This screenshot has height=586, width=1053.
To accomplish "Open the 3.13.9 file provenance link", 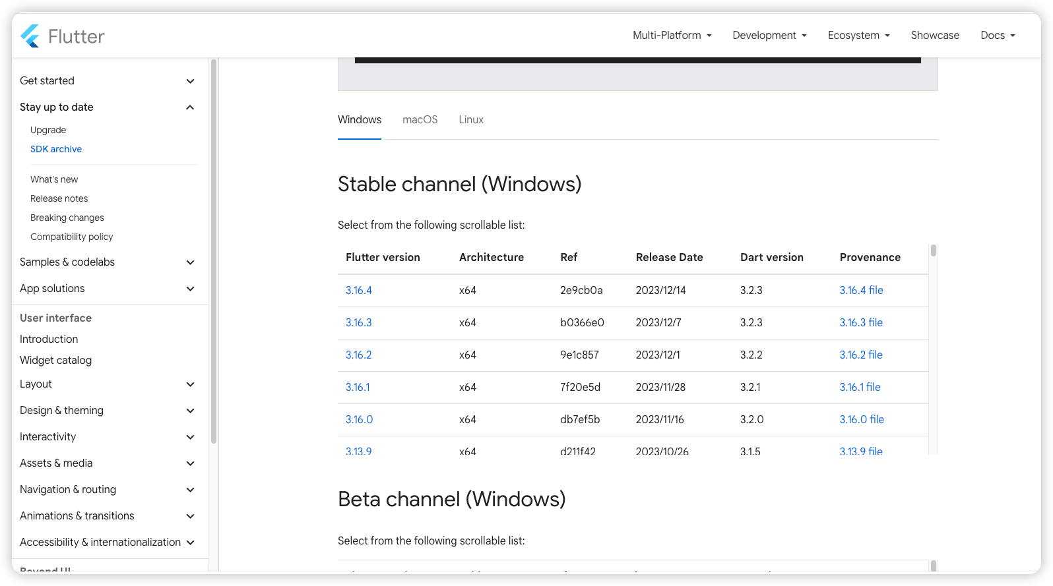I will tap(861, 452).
